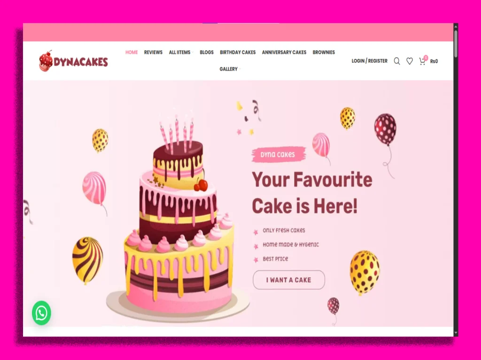
Task: Open the Reviews menu item
Action: point(153,52)
